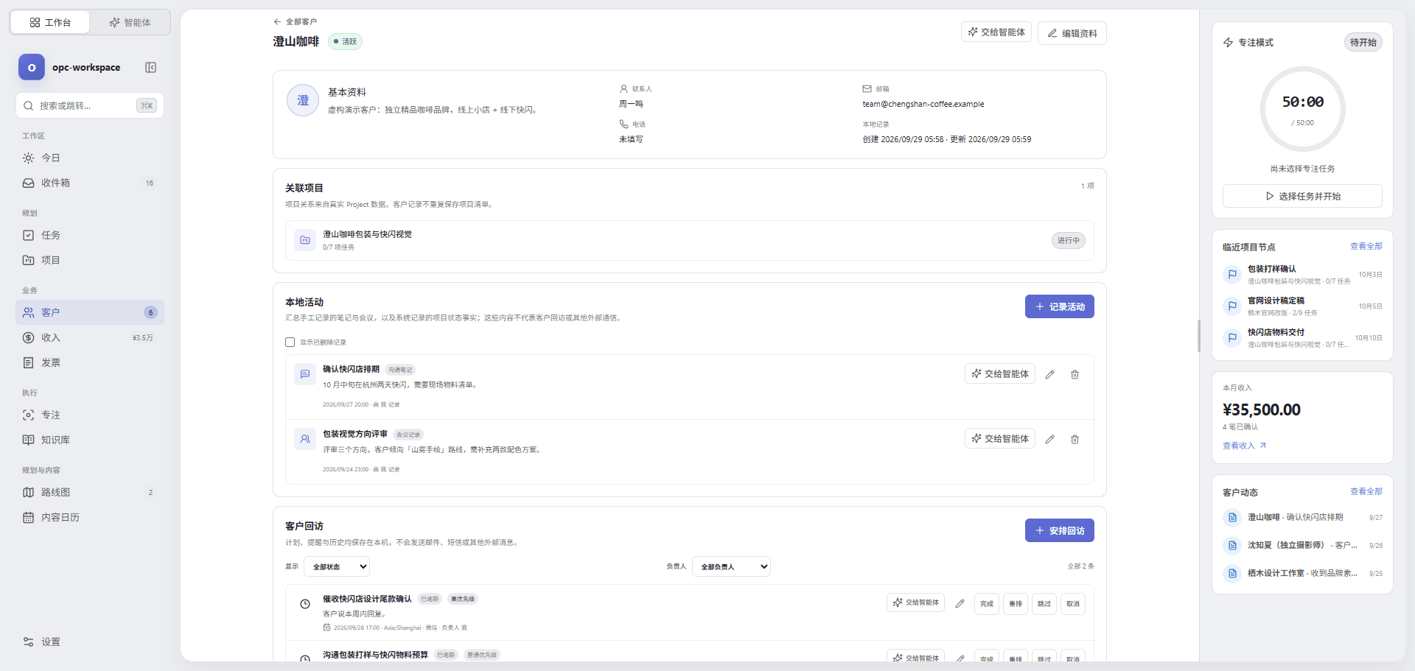
Task: View all 客户动态 via 查看全部
Action: click(1366, 491)
